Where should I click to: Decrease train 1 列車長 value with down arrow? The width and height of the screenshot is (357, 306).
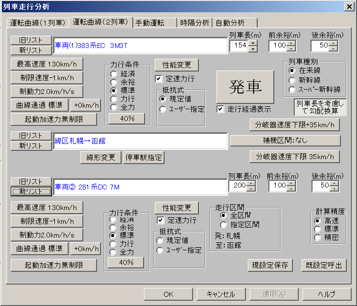click(253, 49)
